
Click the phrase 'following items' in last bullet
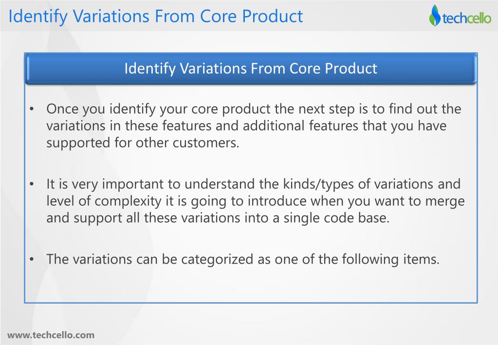390,259
